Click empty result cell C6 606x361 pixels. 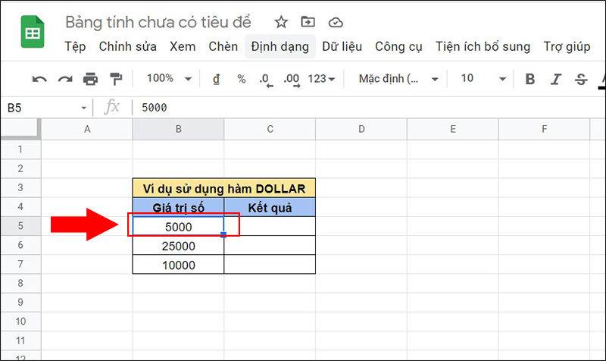[270, 246]
